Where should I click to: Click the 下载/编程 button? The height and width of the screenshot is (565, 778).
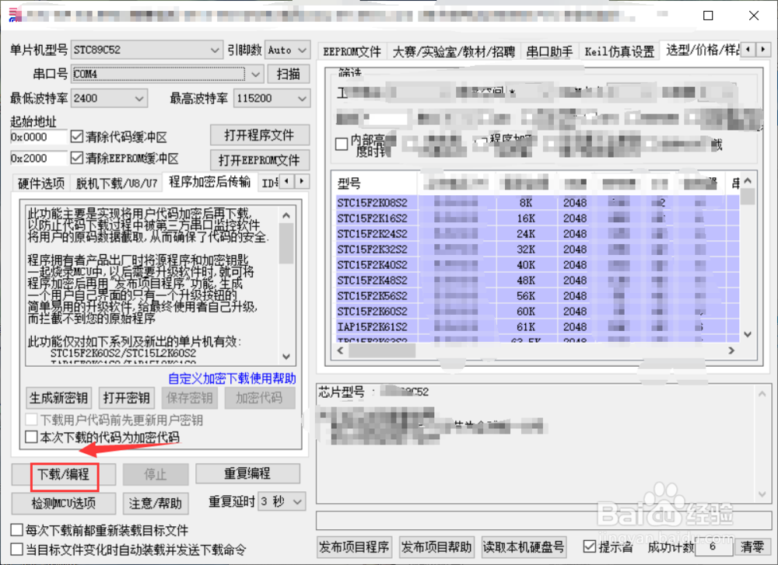pos(64,475)
